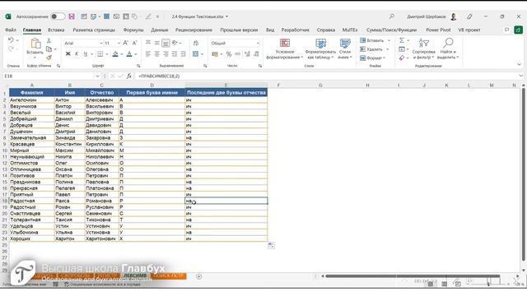Click the Вставить cells button
527x296 pixels.
point(372,40)
